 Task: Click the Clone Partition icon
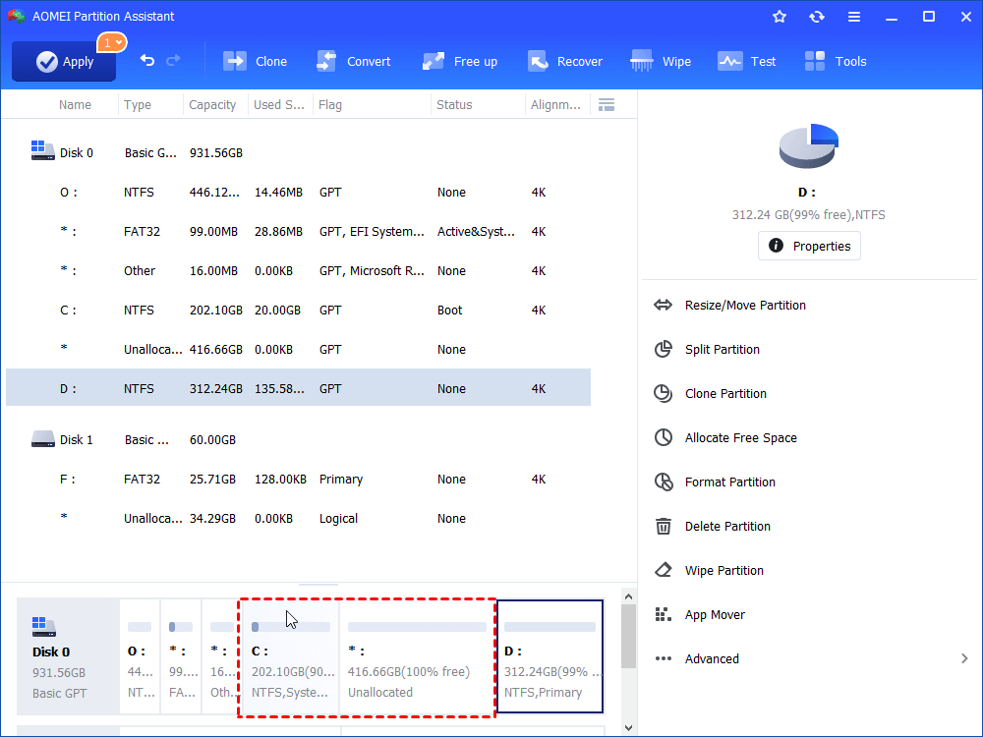pyautogui.click(x=663, y=394)
